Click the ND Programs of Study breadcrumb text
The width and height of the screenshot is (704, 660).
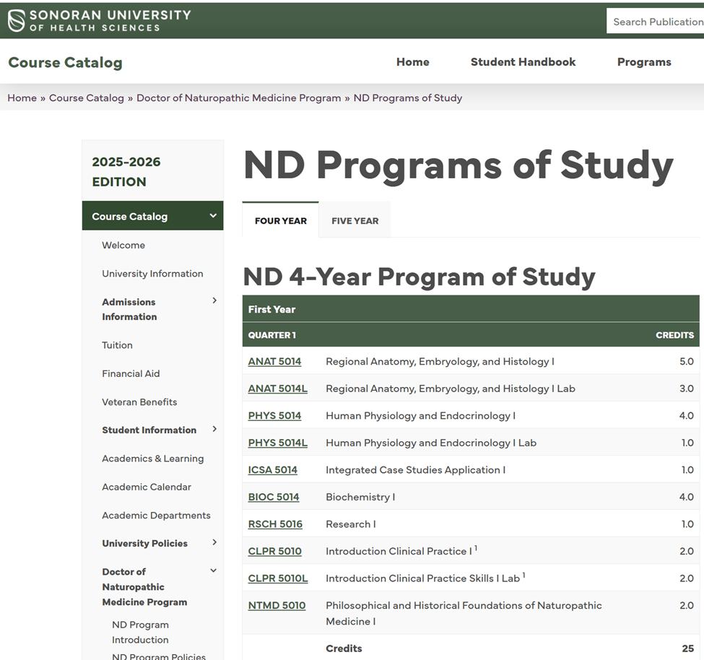click(x=408, y=98)
